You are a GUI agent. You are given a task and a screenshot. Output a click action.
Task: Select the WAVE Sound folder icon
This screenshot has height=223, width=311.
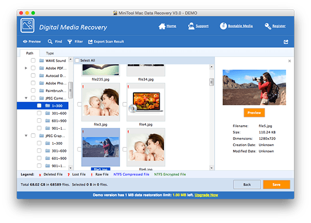point(42,60)
